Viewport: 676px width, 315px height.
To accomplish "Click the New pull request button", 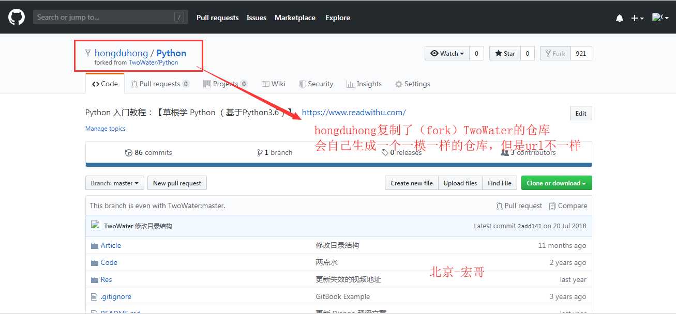I will [177, 183].
